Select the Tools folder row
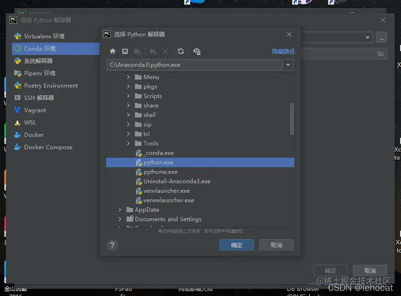The width and height of the screenshot is (401, 296). point(200,144)
